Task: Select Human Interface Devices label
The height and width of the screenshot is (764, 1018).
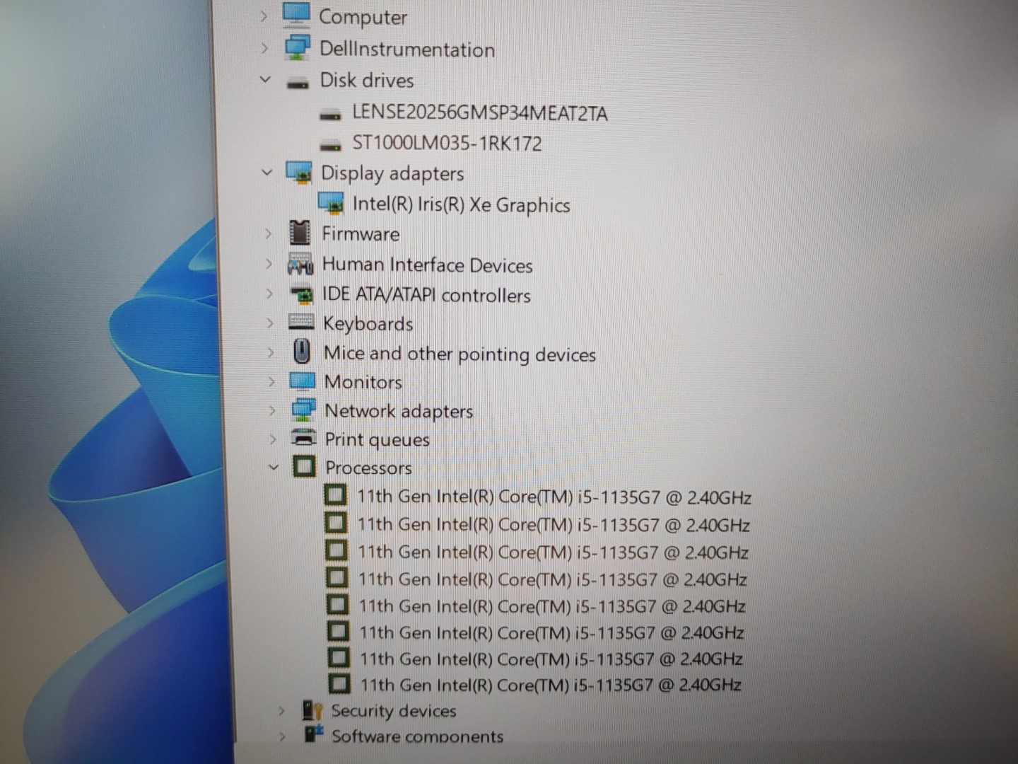Action: pos(427,265)
